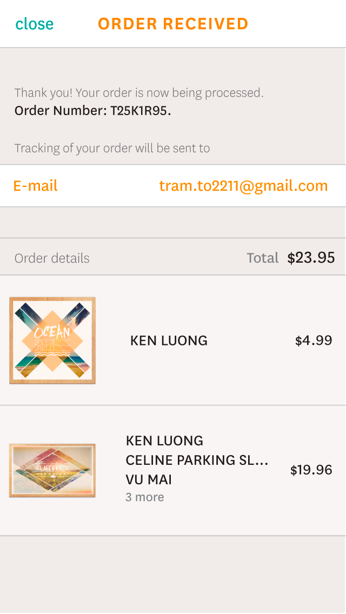Select the order code T25K1R95
Viewport: 346px width, 614px height.
[141, 111]
